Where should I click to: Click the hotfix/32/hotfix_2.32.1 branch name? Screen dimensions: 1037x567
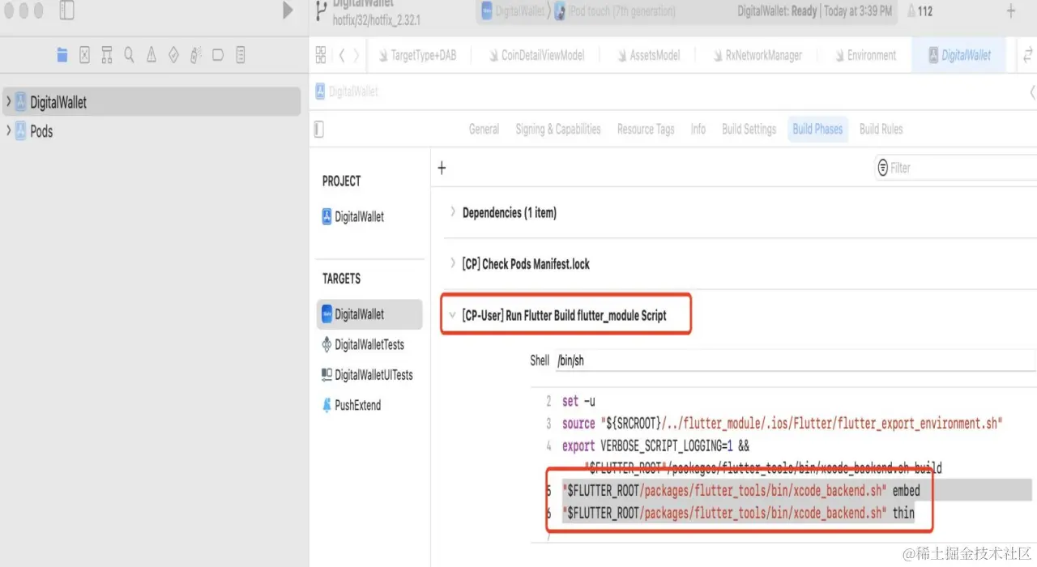click(x=376, y=20)
